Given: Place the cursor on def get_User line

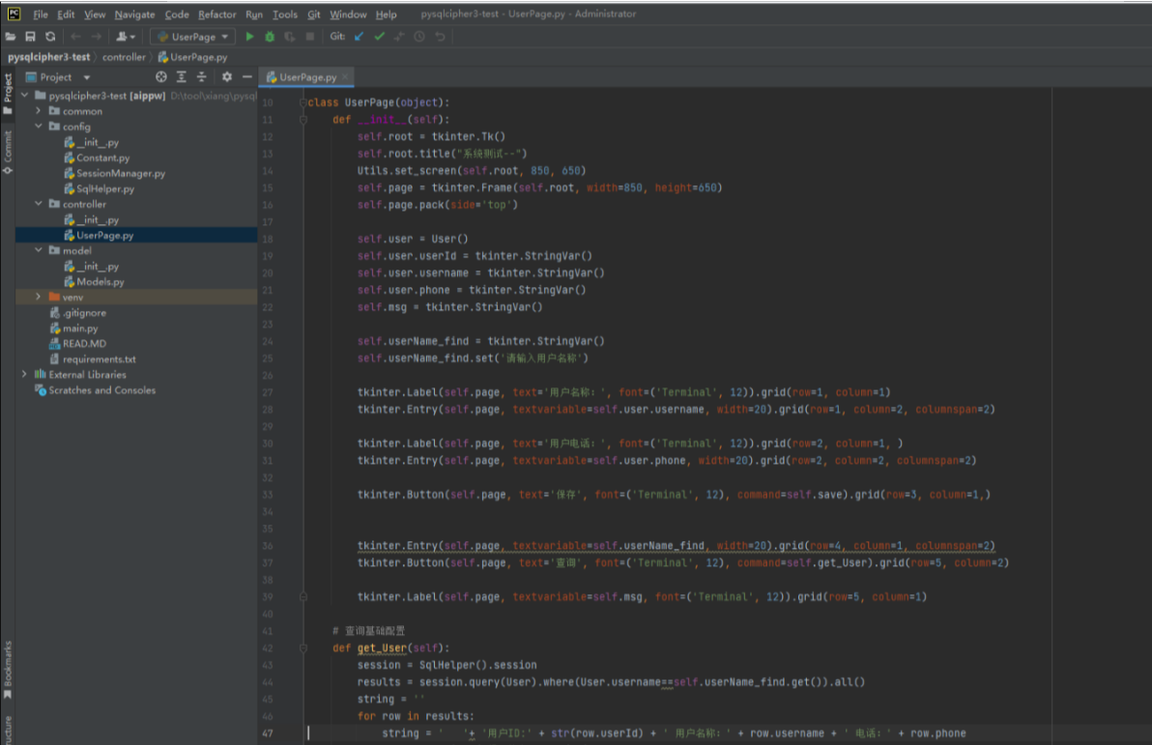Looking at the screenshot, I should tap(390, 648).
